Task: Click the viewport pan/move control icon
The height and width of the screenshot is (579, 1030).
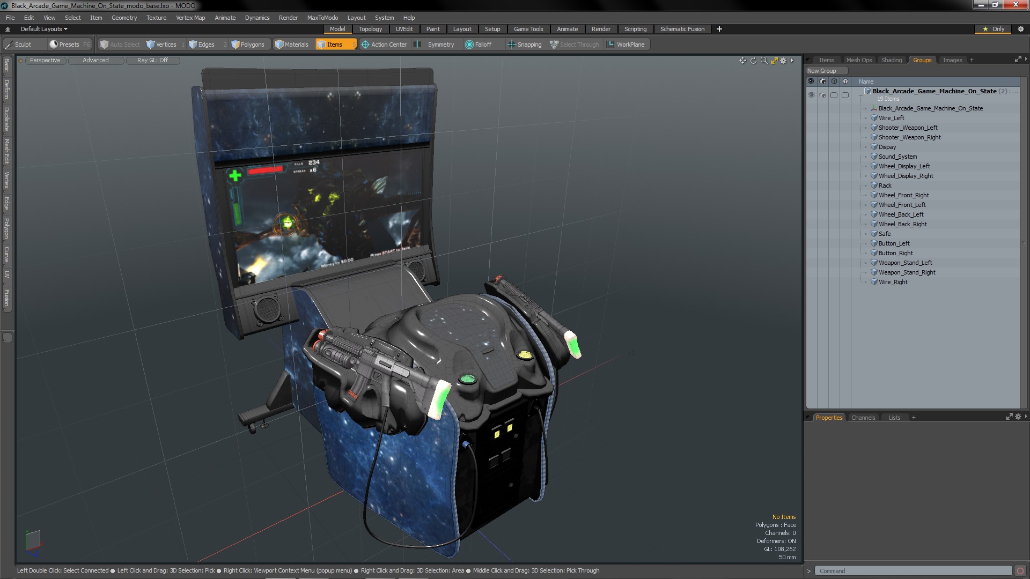Action: point(742,61)
